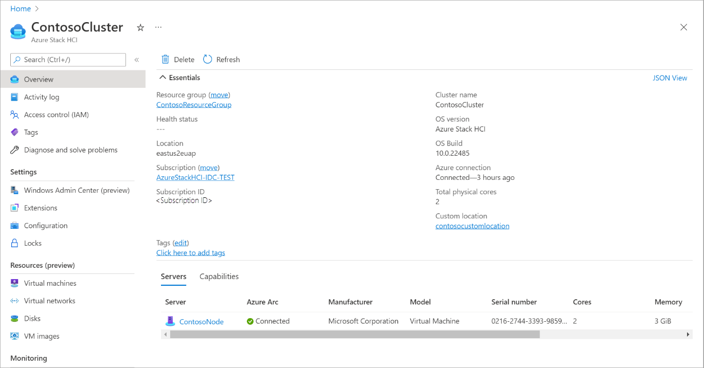Click move link next to Resource group
Viewport: 704px width, 368px height.
(x=220, y=95)
